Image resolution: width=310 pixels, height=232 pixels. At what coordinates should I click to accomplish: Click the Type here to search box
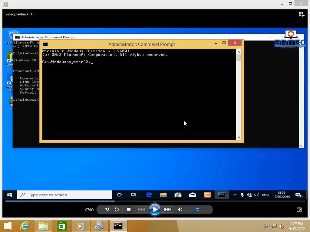coord(65,195)
